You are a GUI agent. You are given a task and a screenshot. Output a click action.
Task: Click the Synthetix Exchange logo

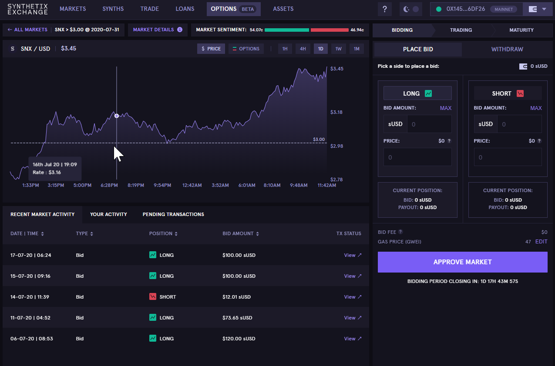coord(28,9)
